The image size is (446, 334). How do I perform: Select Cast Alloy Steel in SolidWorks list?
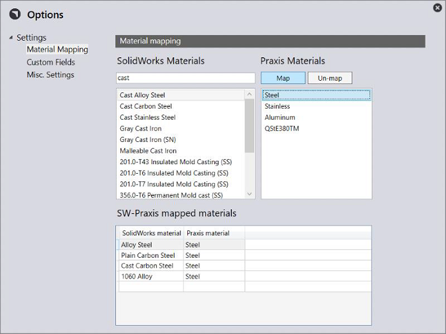[x=180, y=95]
